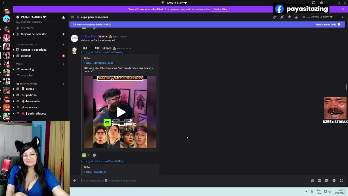Add channel to INFORMACION category

(63, 84)
